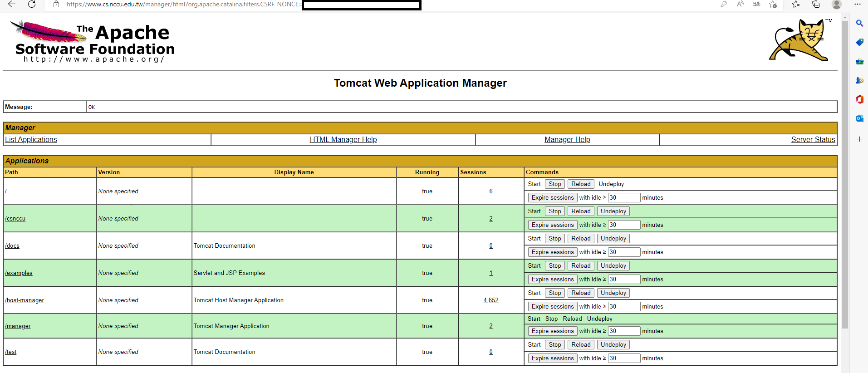The image size is (868, 373).
Task: Expire sessions for /host-manager
Action: pyautogui.click(x=553, y=306)
